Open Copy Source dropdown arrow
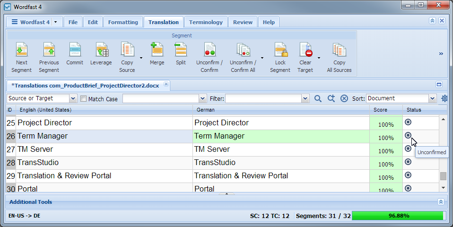Screen dimensions: 453x227 (x=141, y=58)
